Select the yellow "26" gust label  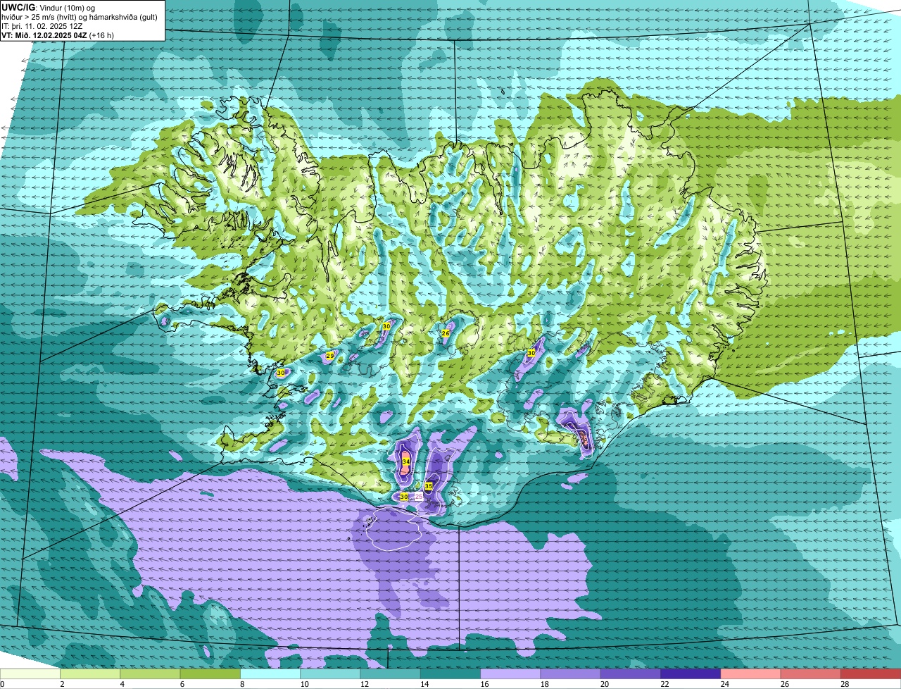point(445,333)
